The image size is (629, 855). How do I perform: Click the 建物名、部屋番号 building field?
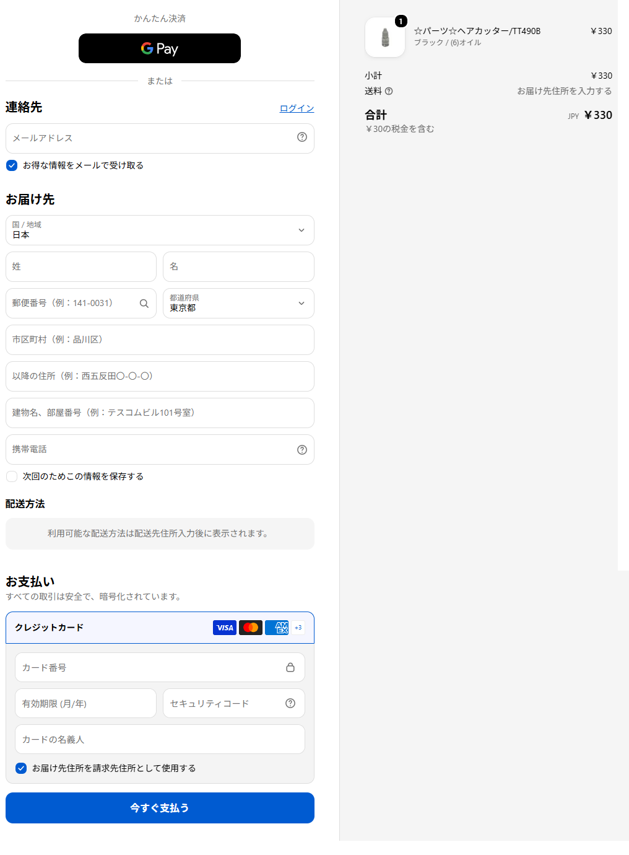tap(160, 413)
